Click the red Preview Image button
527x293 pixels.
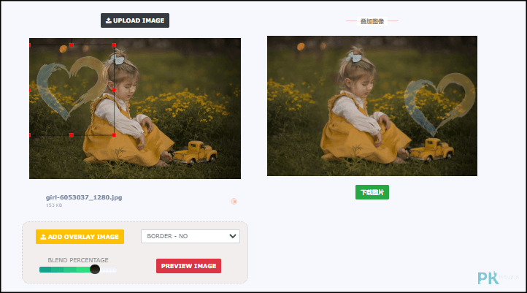click(188, 266)
